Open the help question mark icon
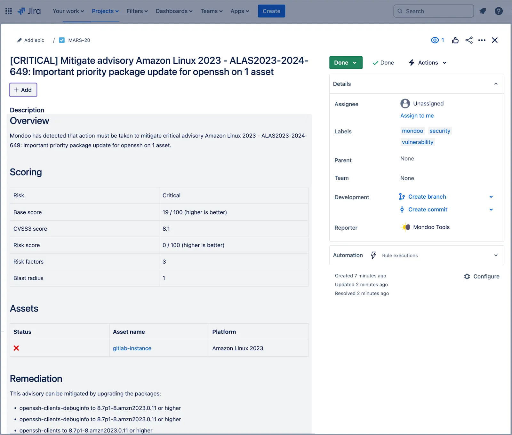This screenshot has width=512, height=435. [499, 11]
